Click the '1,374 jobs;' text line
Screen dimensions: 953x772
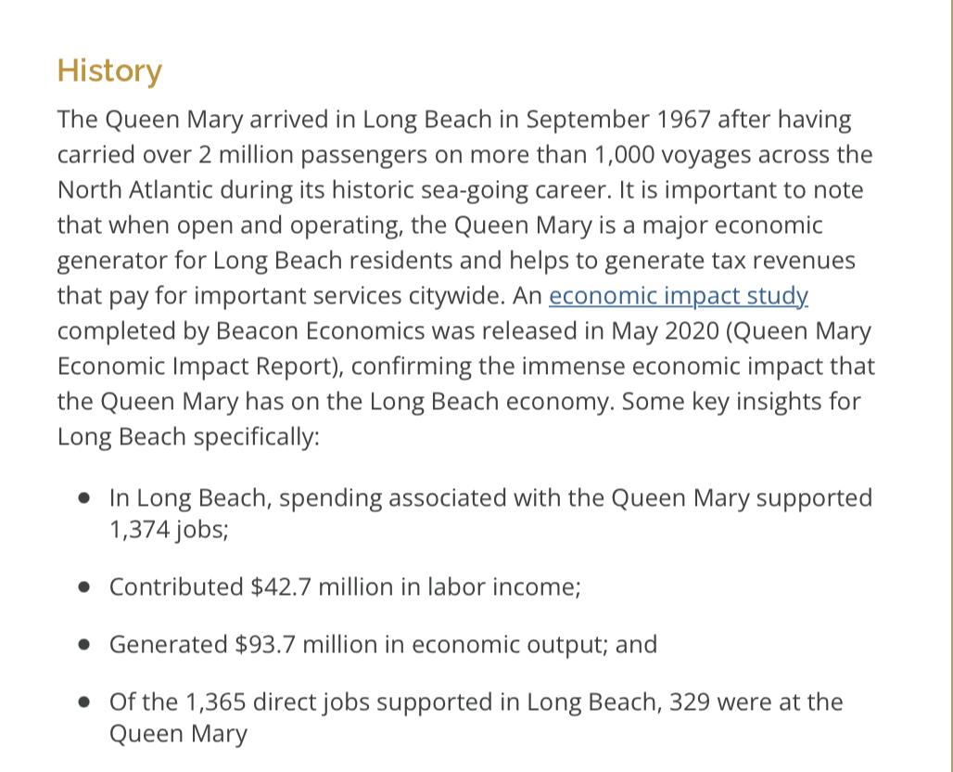[169, 531]
